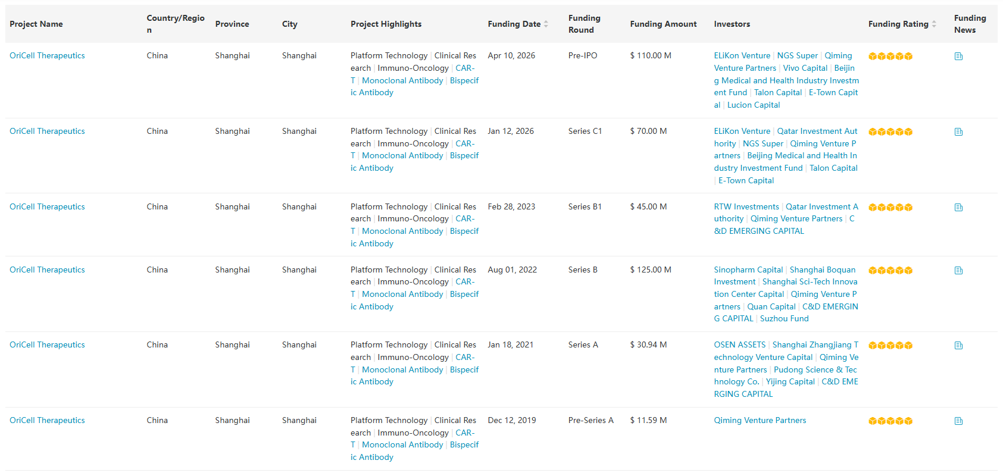Open the OSEN ASSETS investor link
The width and height of the screenshot is (1003, 476).
[x=740, y=345]
